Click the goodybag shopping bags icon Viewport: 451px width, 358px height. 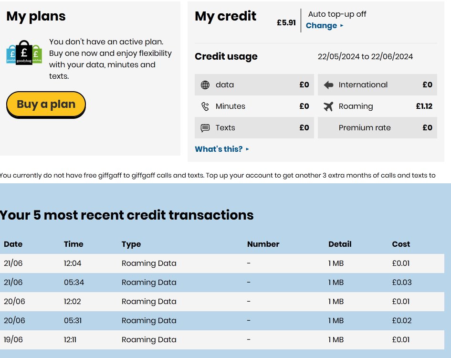24,53
